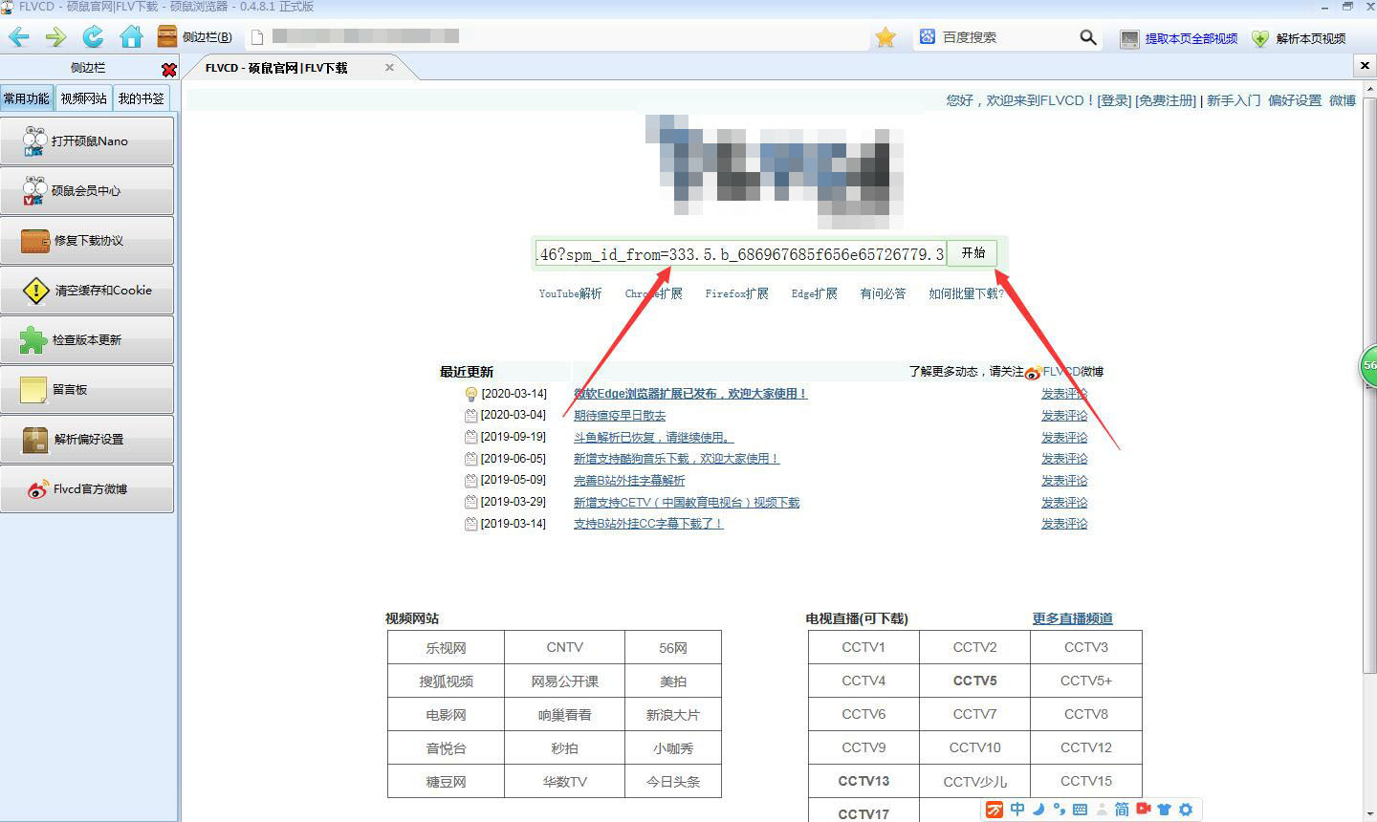Open 完善B站外挂字幕解析 news link

tap(629, 481)
